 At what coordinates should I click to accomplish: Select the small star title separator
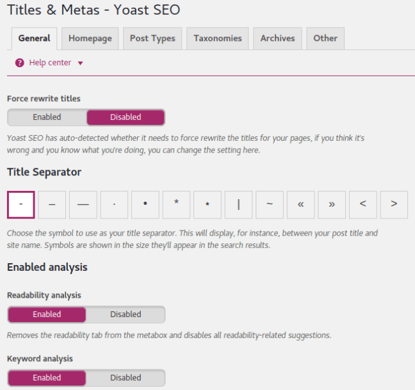click(207, 205)
